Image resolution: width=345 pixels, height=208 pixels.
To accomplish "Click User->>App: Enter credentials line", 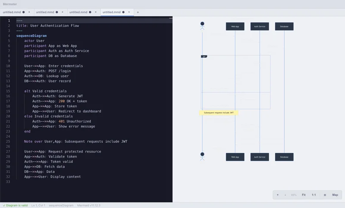I will pos(53,66).
